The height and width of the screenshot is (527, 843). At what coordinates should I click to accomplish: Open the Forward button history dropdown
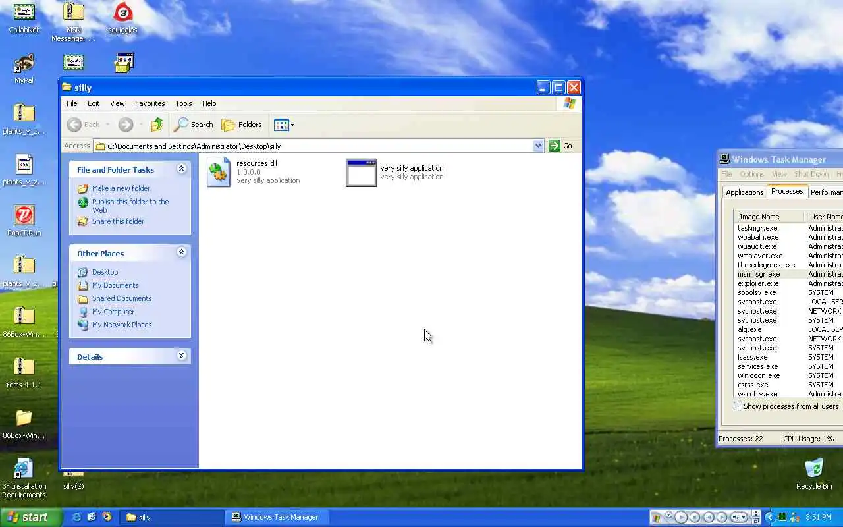click(x=140, y=125)
